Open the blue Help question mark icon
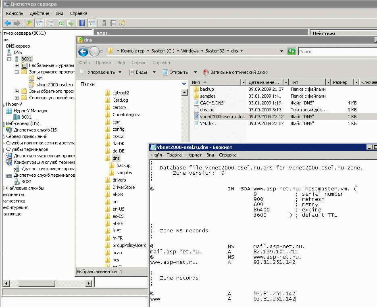Screen dimensions: 377x307 click(x=82, y=23)
